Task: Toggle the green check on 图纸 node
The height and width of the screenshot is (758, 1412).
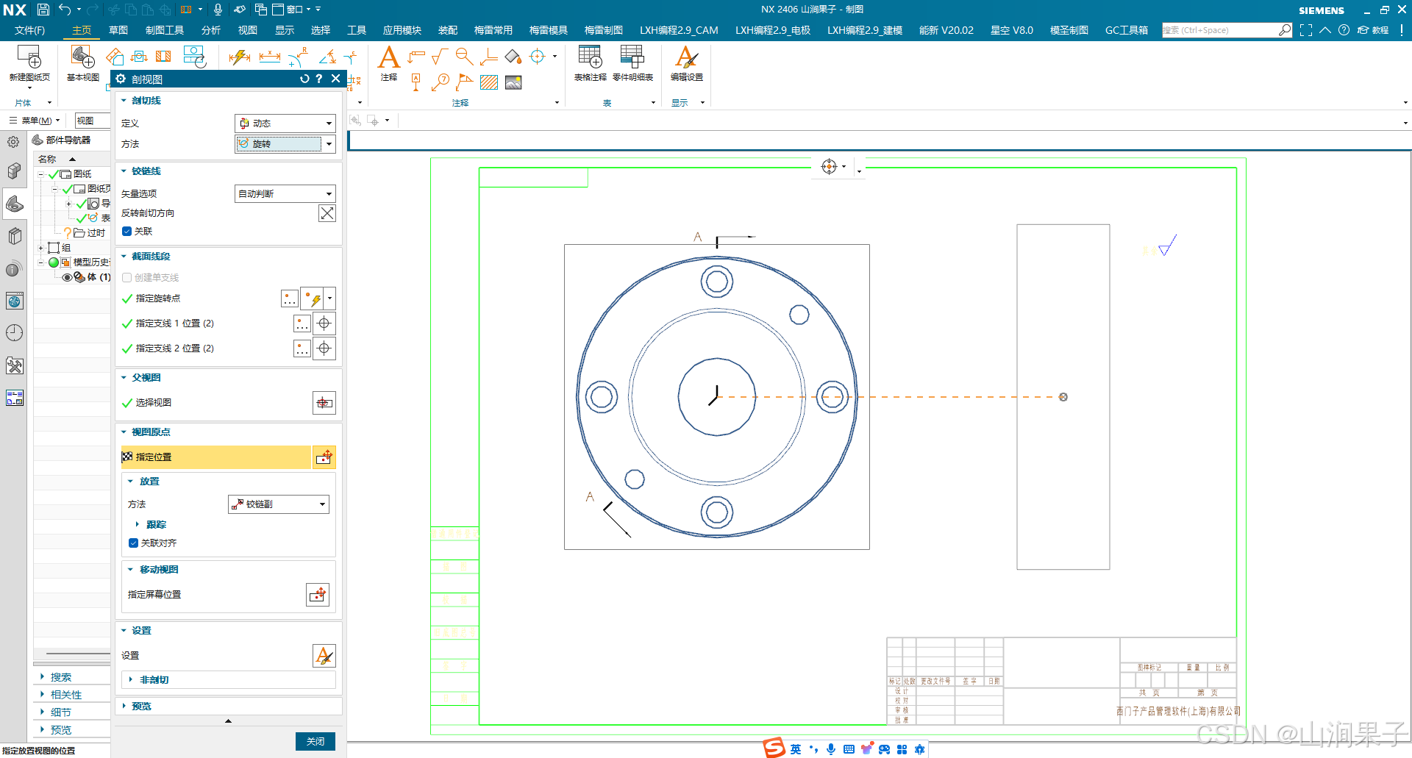Action: (x=54, y=174)
